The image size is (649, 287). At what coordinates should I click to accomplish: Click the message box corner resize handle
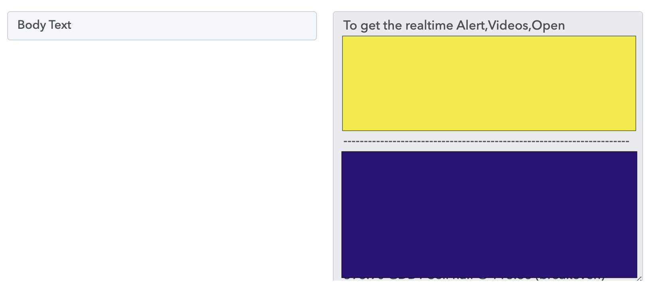pos(639,278)
